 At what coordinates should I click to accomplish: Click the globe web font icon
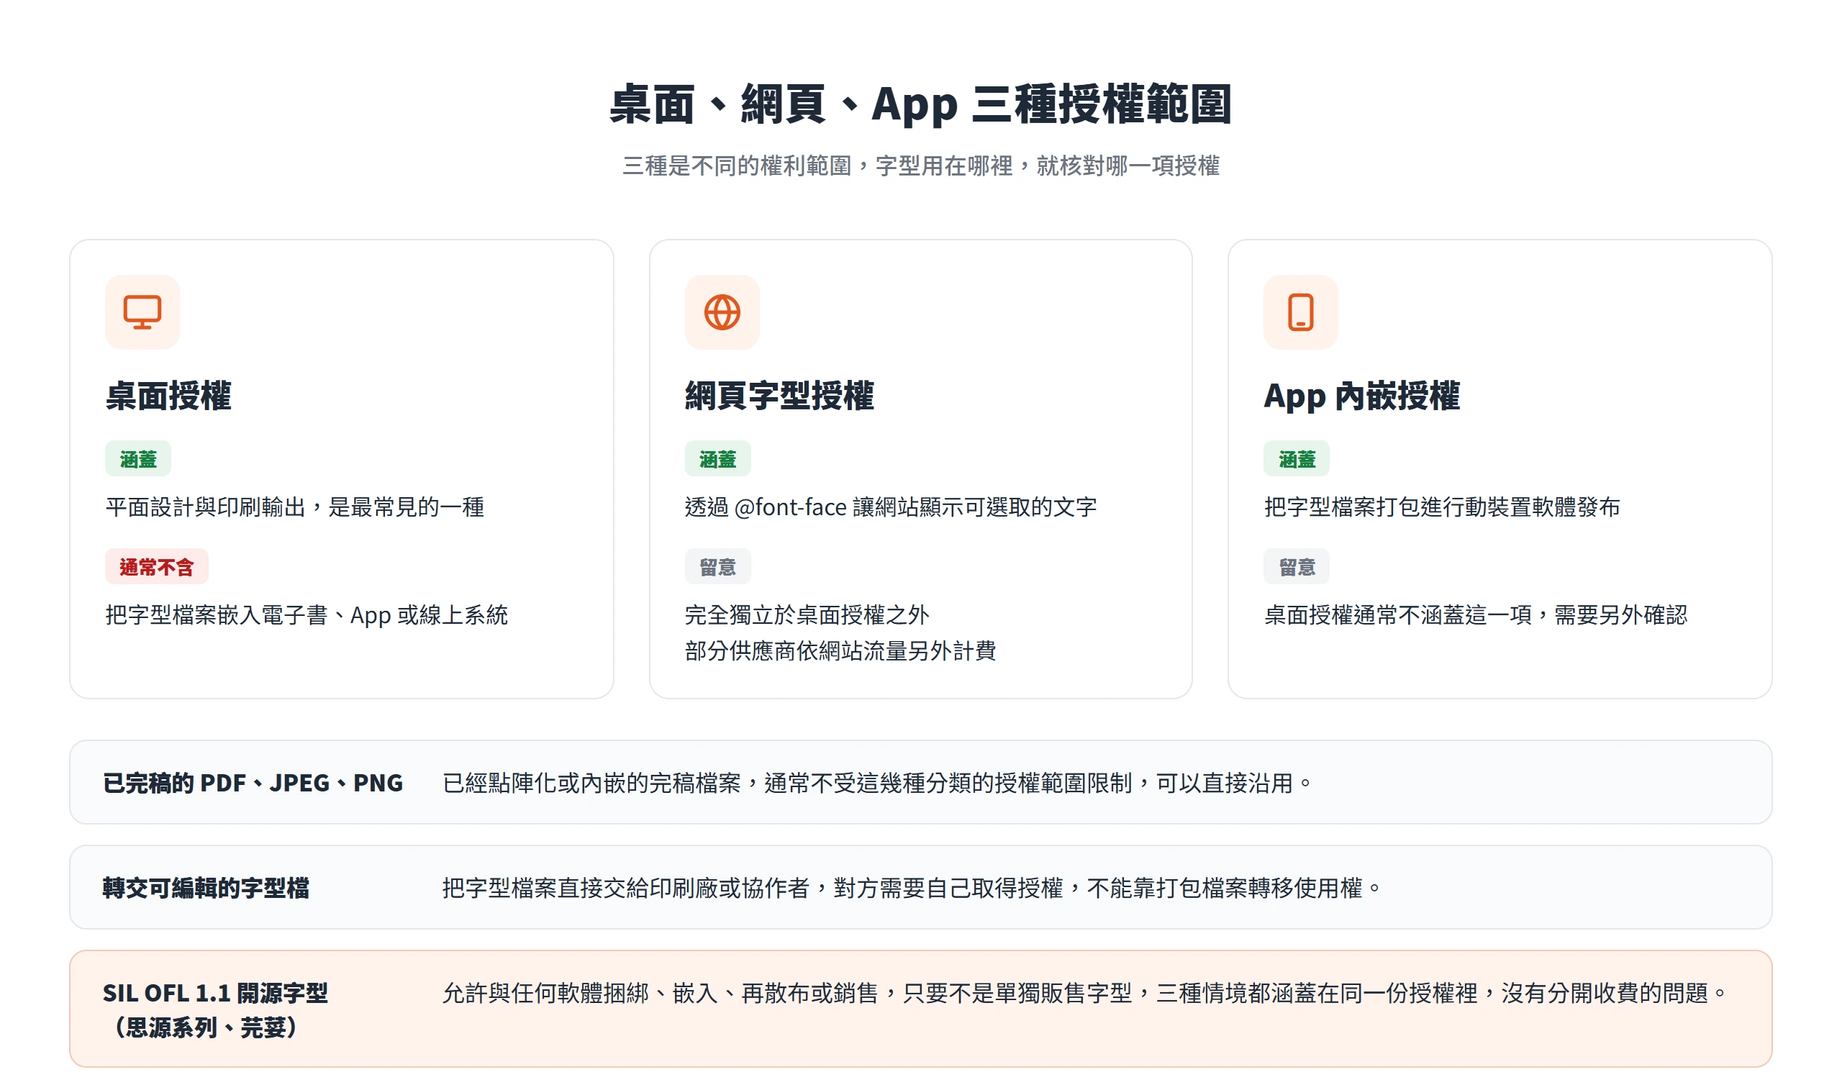pyautogui.click(x=722, y=312)
